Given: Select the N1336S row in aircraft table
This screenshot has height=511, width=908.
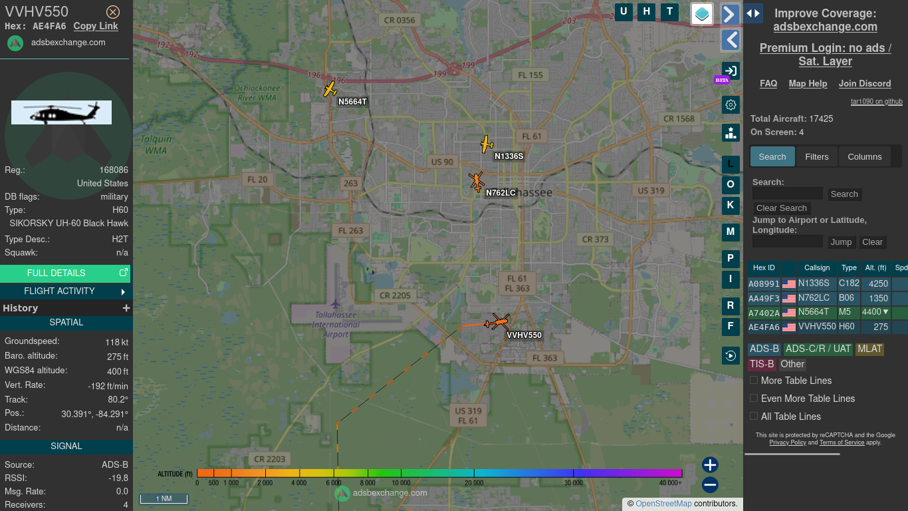Looking at the screenshot, I should [828, 283].
